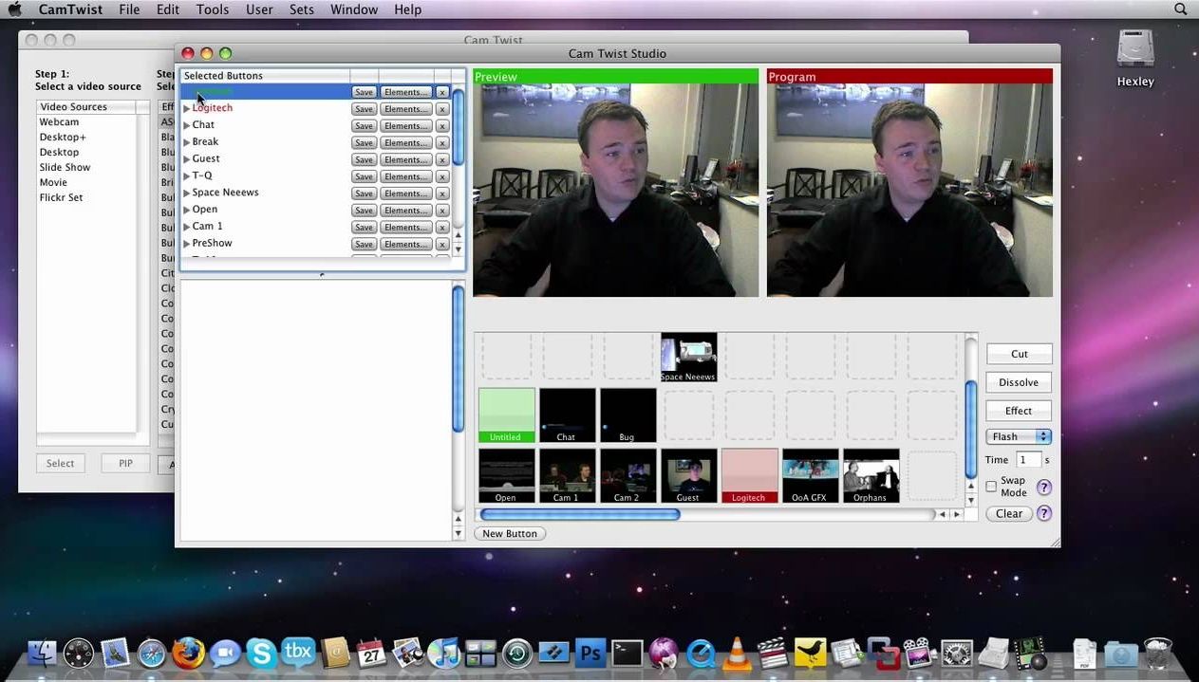Open the User menu
The image size is (1199, 682).
click(x=259, y=9)
